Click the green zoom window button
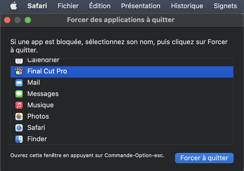 (x=28, y=20)
